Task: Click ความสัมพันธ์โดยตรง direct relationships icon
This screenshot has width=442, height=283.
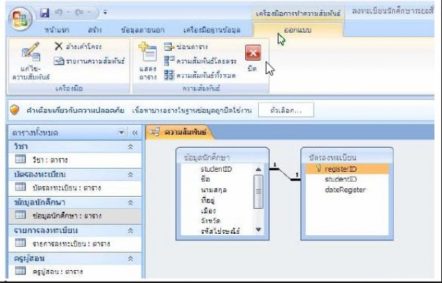Action: coord(170,61)
